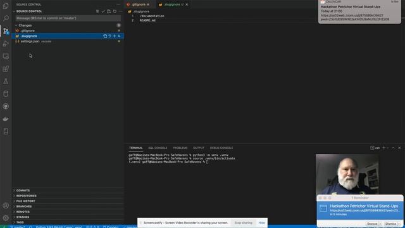Discard changes on .slugignore row
The width and height of the screenshot is (405, 228).
point(109,36)
